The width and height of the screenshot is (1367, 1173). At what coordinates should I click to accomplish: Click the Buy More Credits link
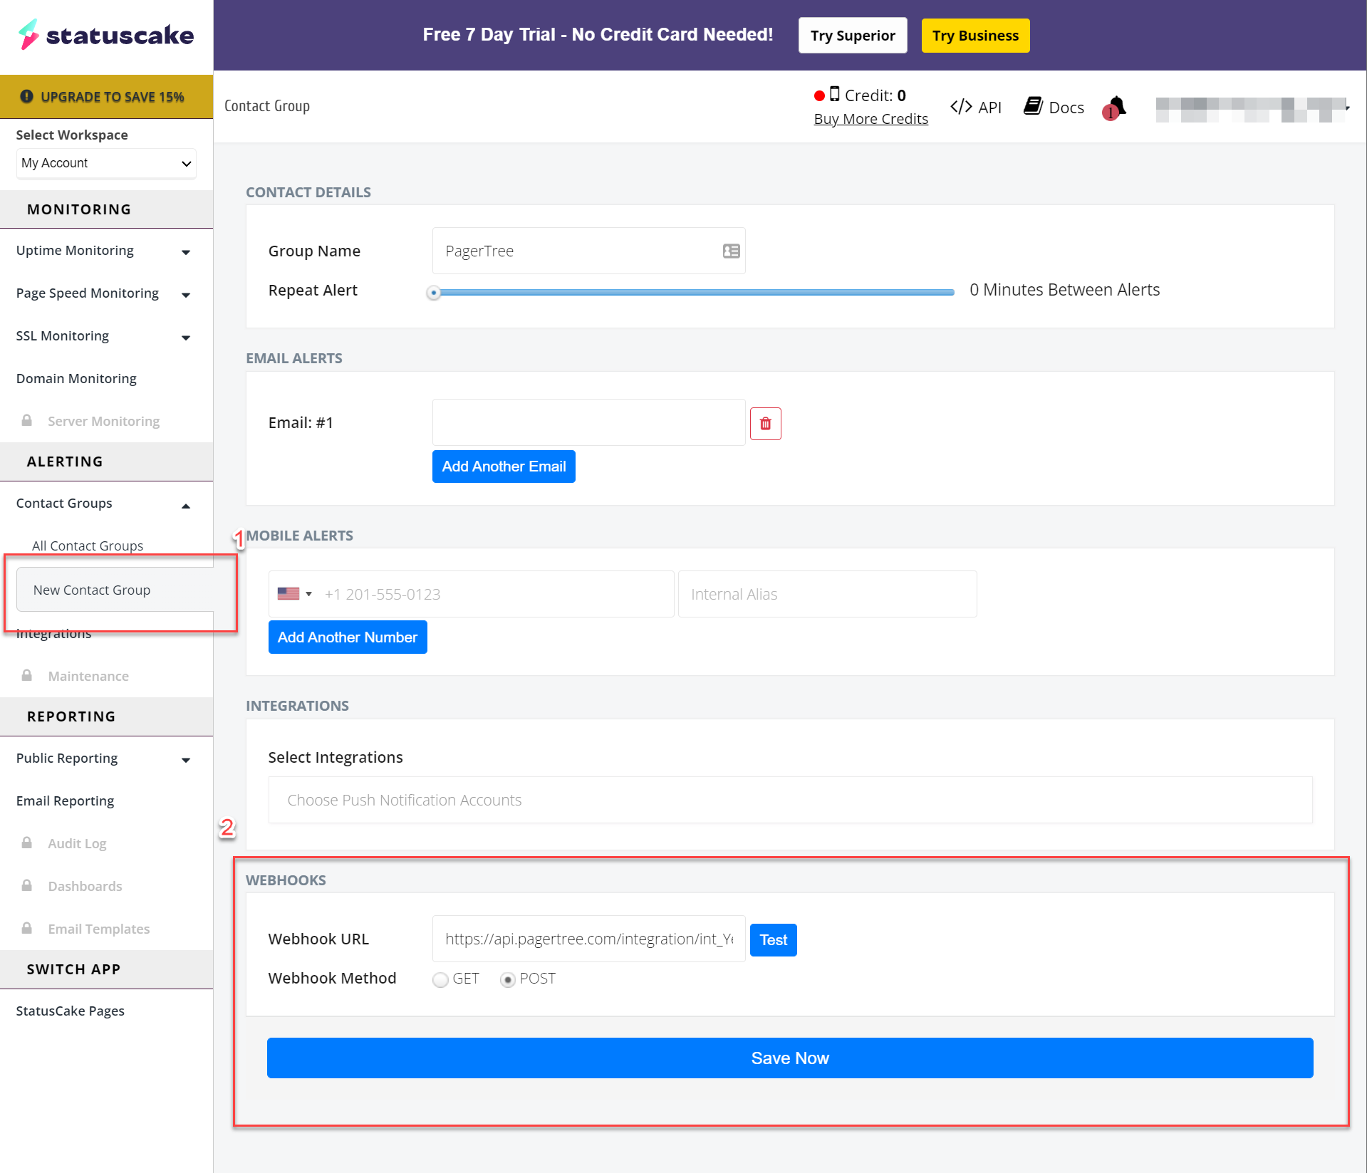(870, 119)
